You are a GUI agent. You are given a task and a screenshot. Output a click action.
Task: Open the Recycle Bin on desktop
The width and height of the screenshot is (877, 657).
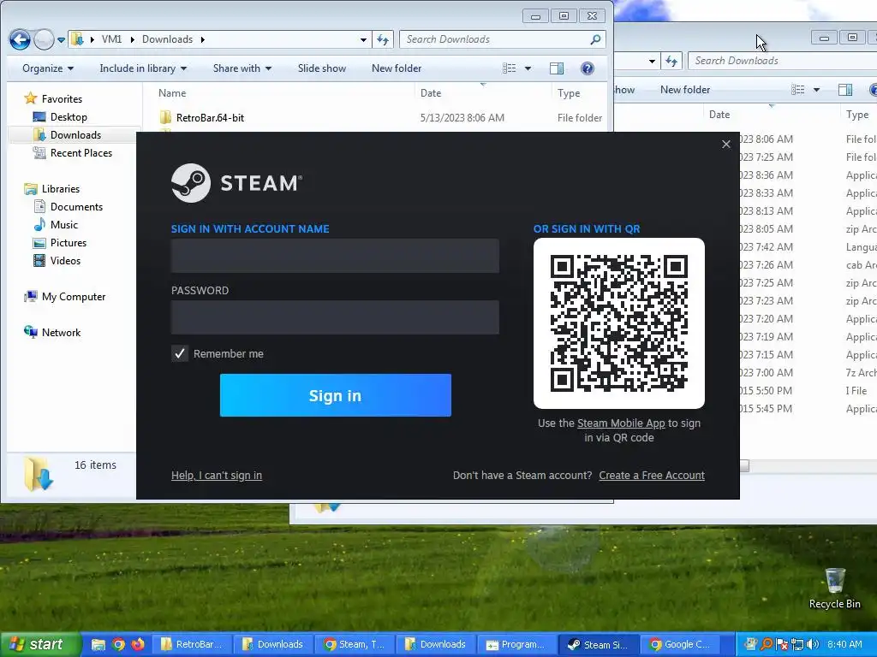coord(834,589)
